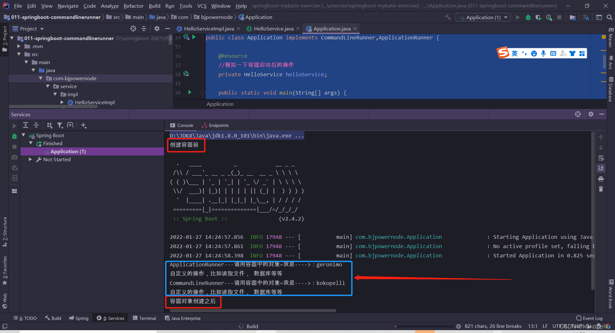Collapse all nodes in the Services panel
Viewport: 615px width, 333px height.
(36, 125)
